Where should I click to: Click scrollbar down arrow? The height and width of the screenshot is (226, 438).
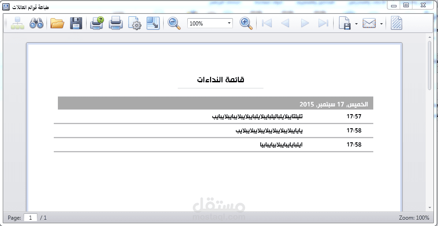pyautogui.click(x=430, y=208)
